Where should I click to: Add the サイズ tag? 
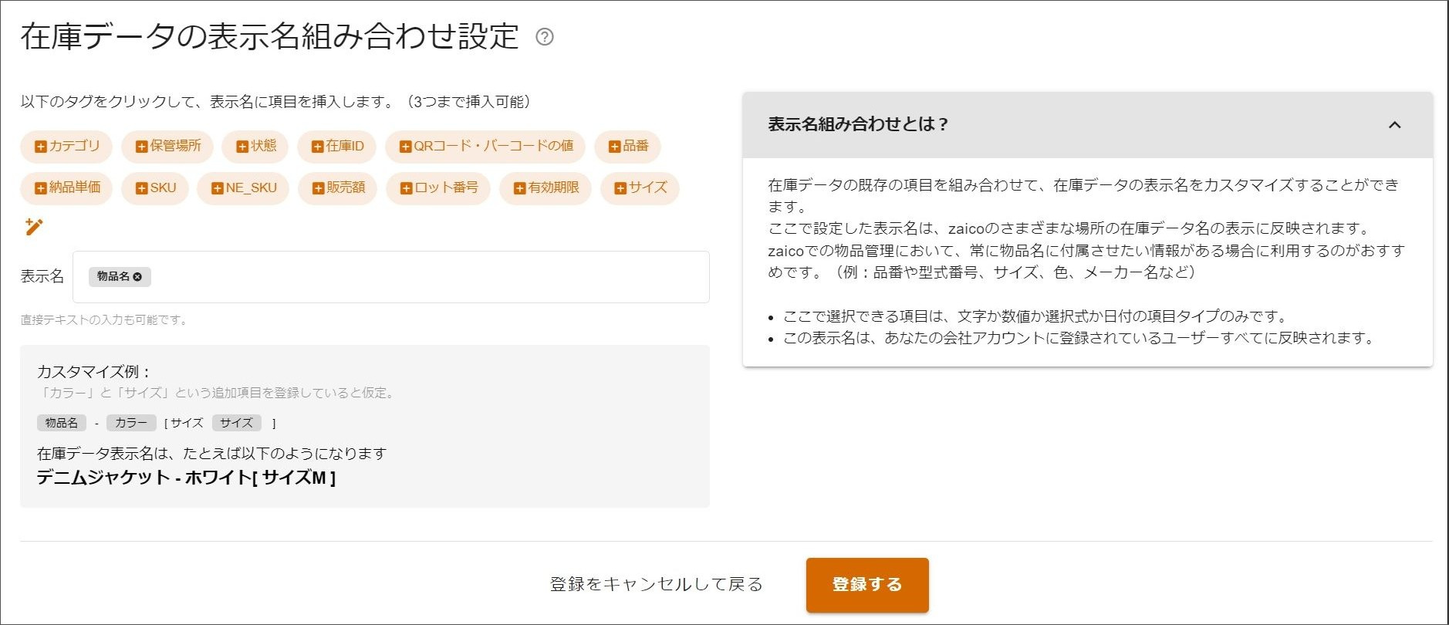click(x=640, y=187)
